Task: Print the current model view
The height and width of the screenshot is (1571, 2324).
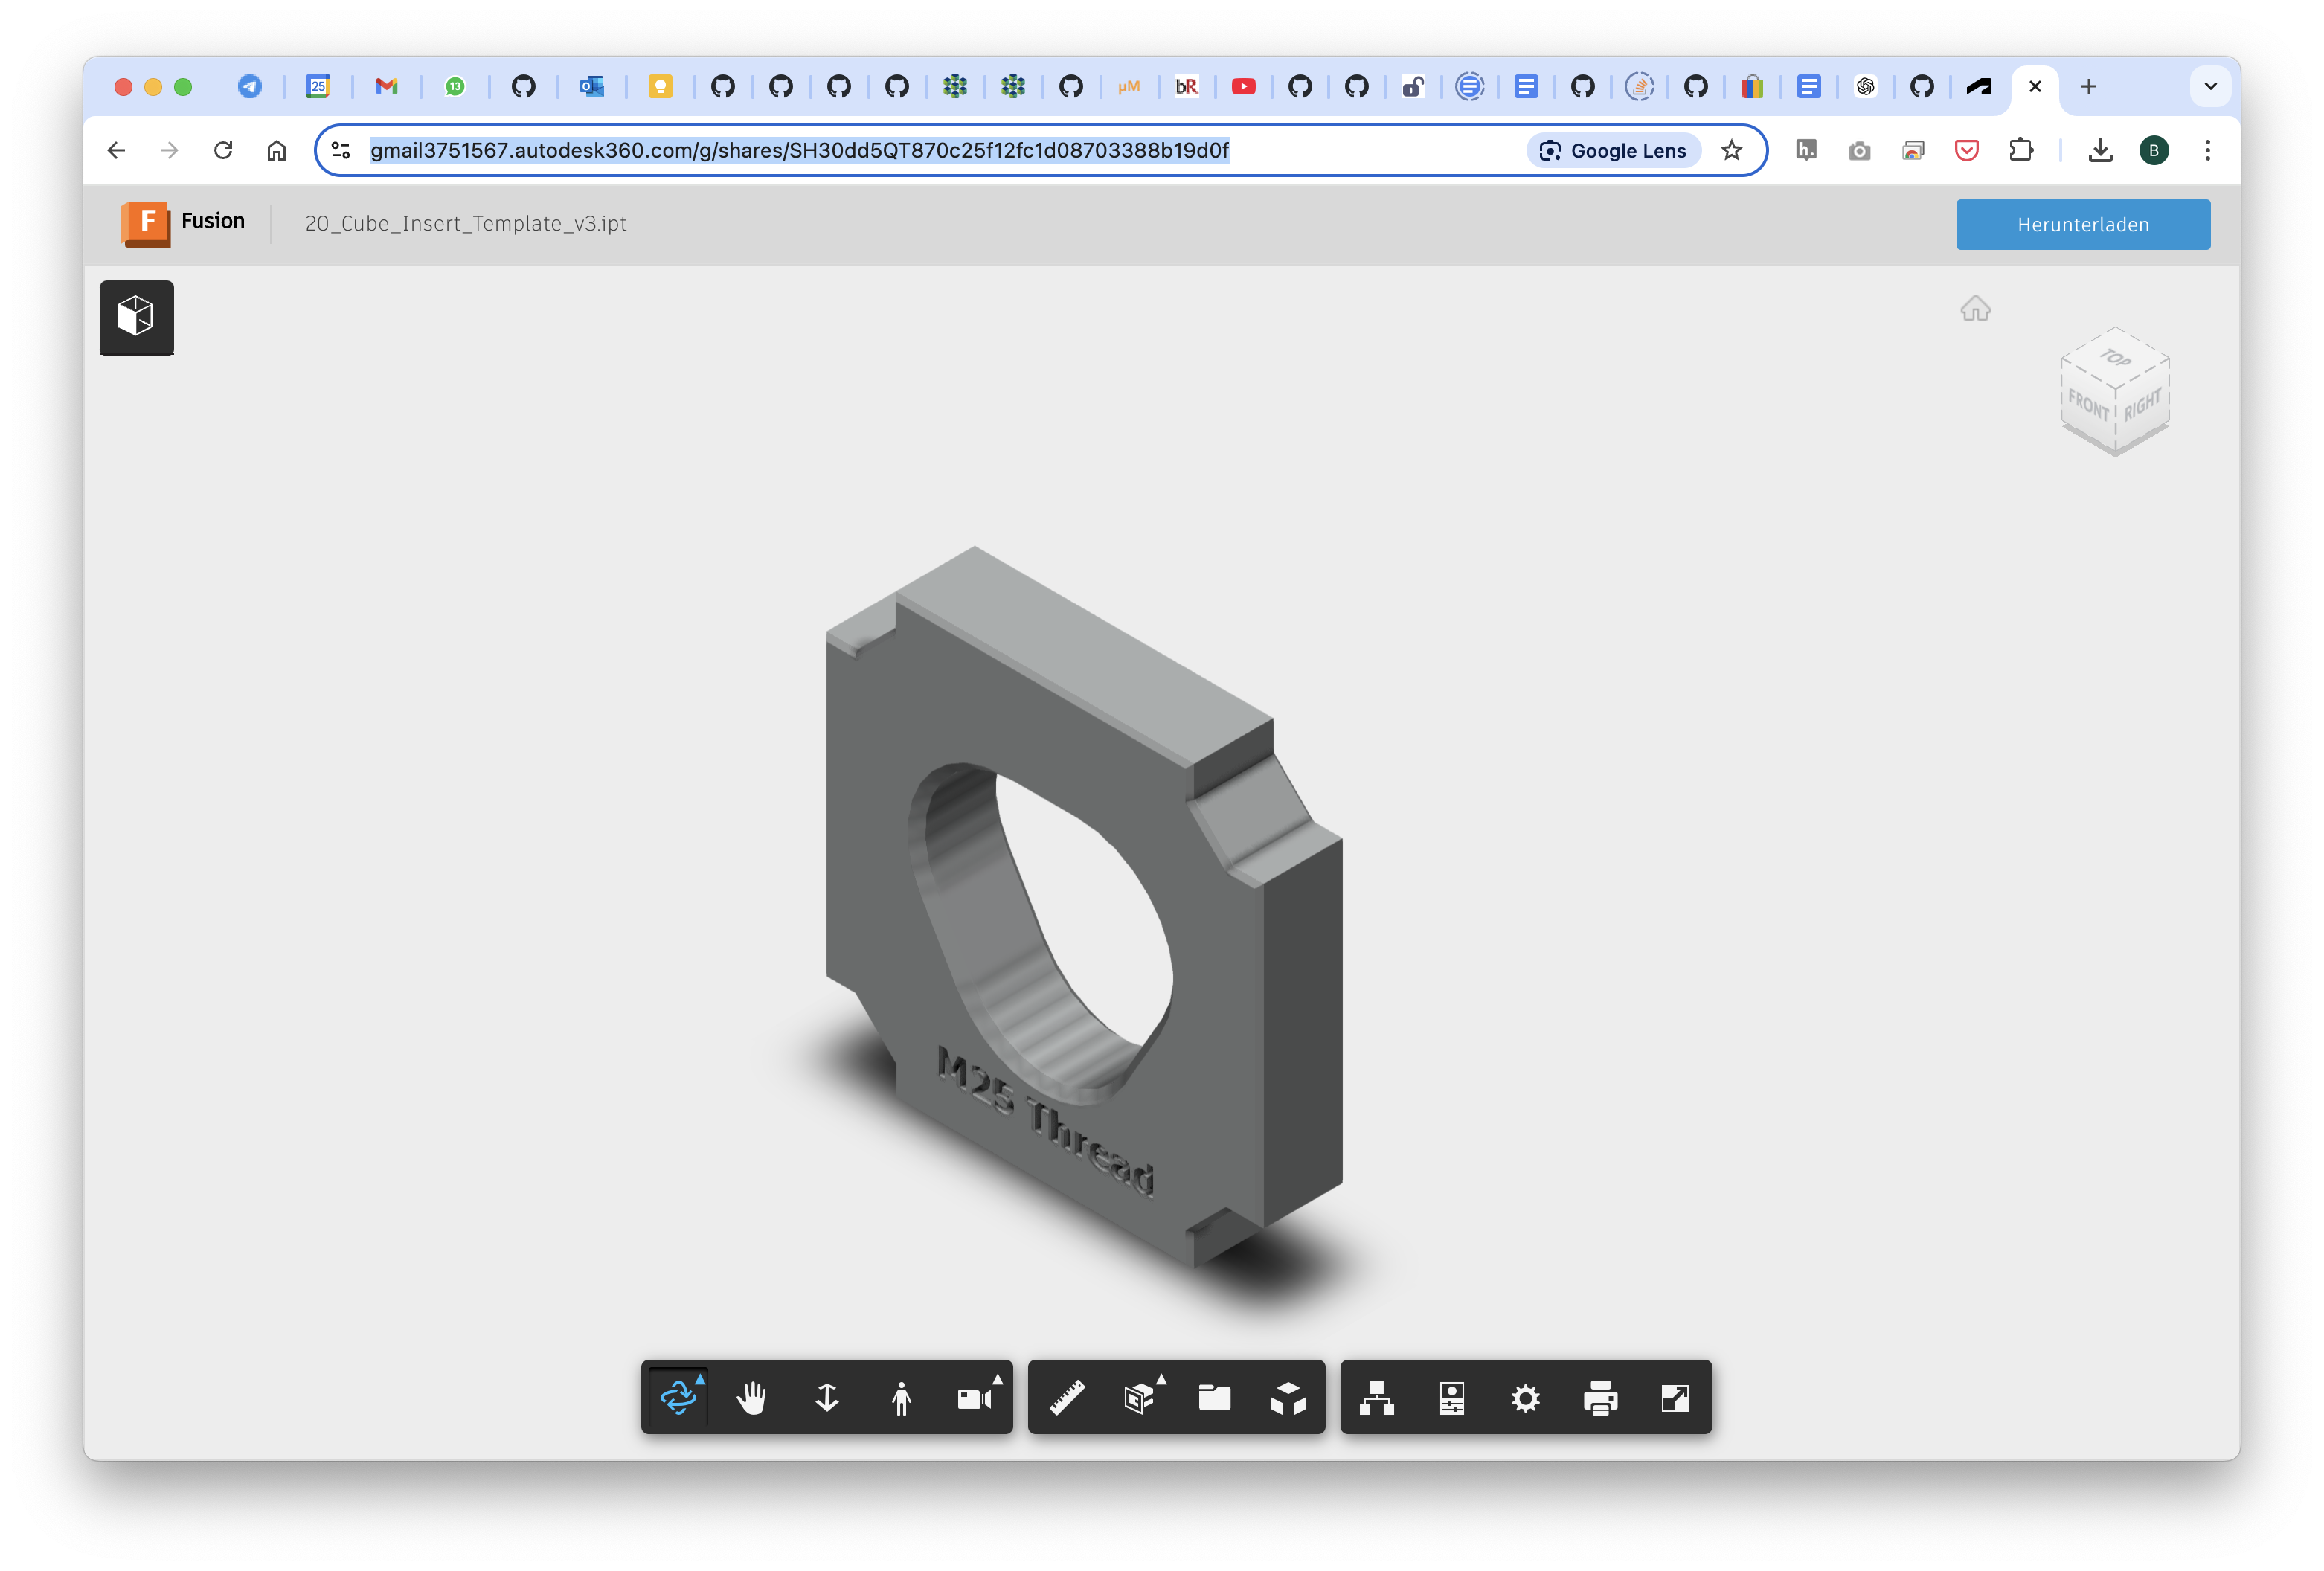Action: coord(1600,1397)
